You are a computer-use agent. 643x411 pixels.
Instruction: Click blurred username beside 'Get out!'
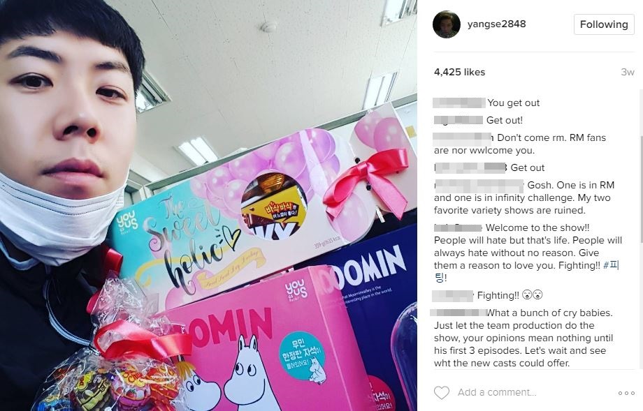458,120
